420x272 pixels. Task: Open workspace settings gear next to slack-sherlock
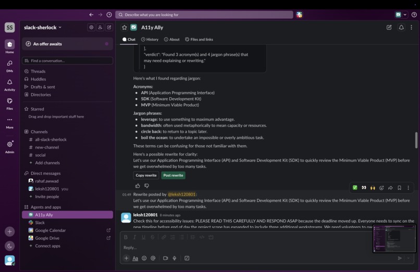[x=91, y=27]
